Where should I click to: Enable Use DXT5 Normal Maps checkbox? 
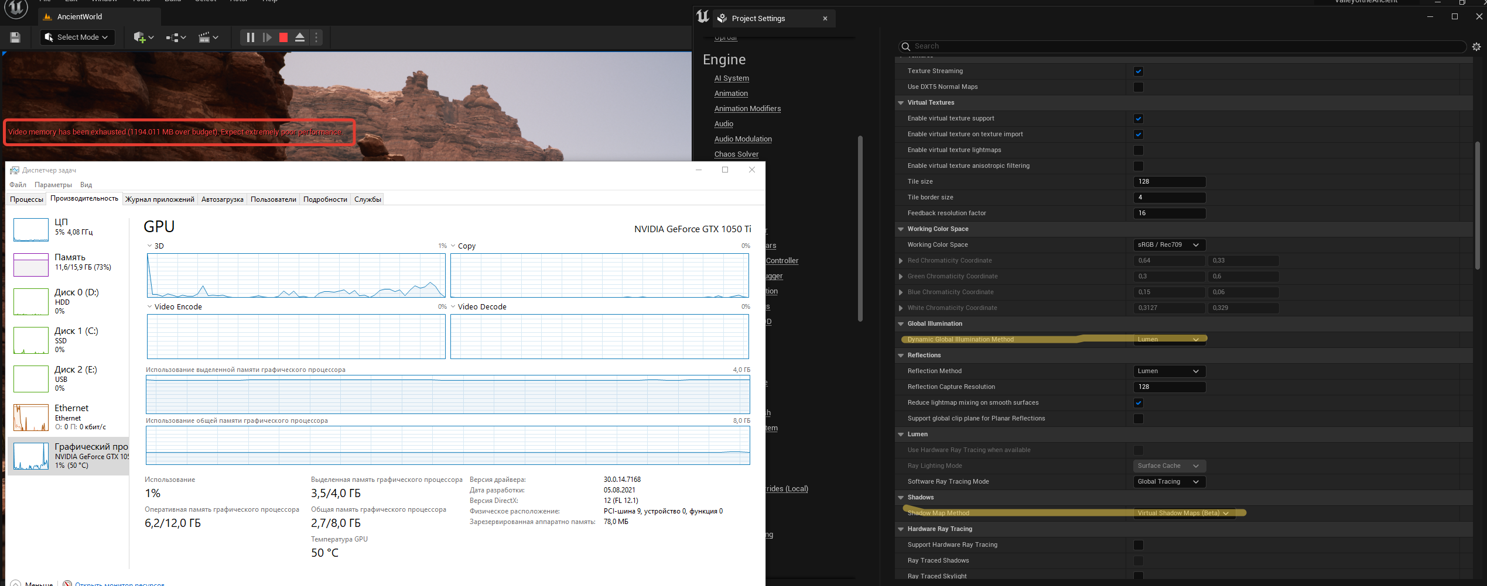[1139, 87]
